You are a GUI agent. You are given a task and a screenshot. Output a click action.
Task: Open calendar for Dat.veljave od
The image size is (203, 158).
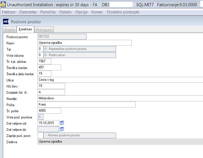pyautogui.click(x=62, y=123)
